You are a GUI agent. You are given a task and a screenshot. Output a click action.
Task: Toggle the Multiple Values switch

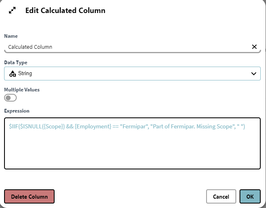[x=10, y=98]
